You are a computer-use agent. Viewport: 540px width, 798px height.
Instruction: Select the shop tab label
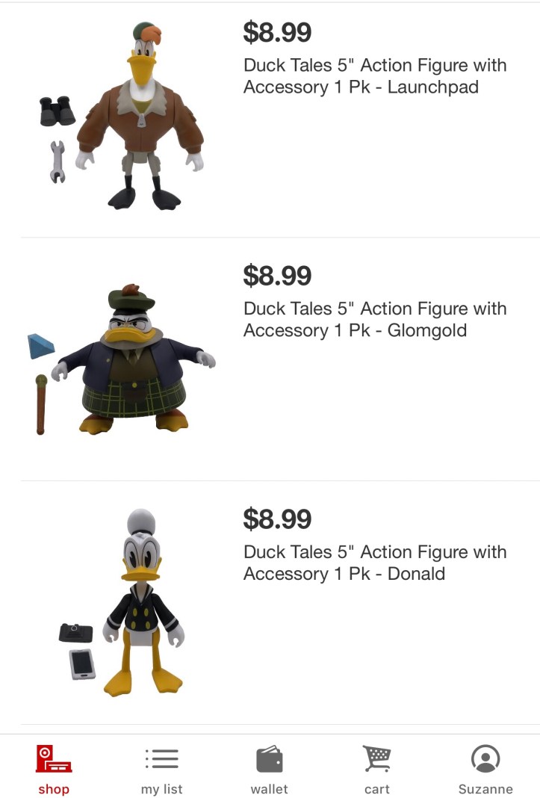54,789
